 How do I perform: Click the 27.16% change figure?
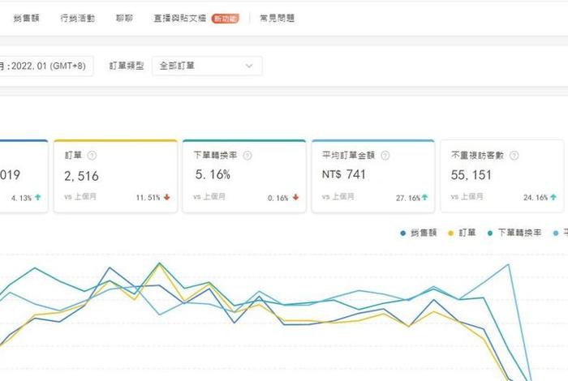(408, 198)
